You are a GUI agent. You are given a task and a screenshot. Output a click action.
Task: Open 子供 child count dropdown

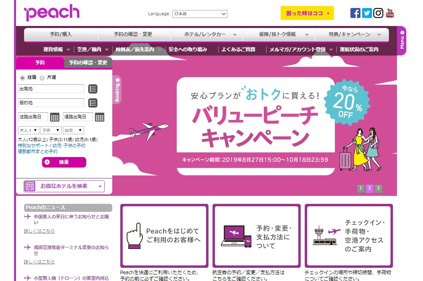tap(51, 130)
